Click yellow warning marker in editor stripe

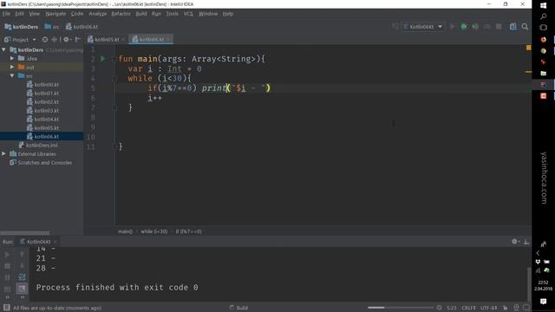tap(528, 72)
